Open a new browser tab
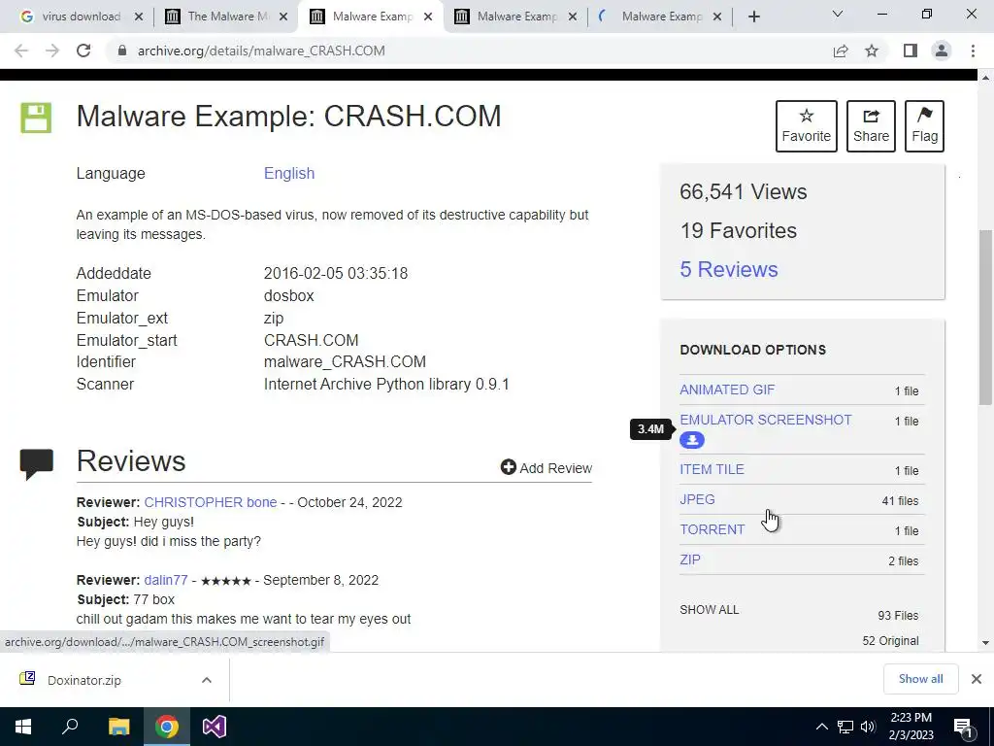This screenshot has height=746, width=994. [753, 17]
